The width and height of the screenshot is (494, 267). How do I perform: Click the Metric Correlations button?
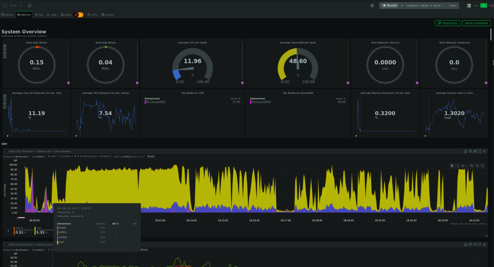(x=476, y=23)
